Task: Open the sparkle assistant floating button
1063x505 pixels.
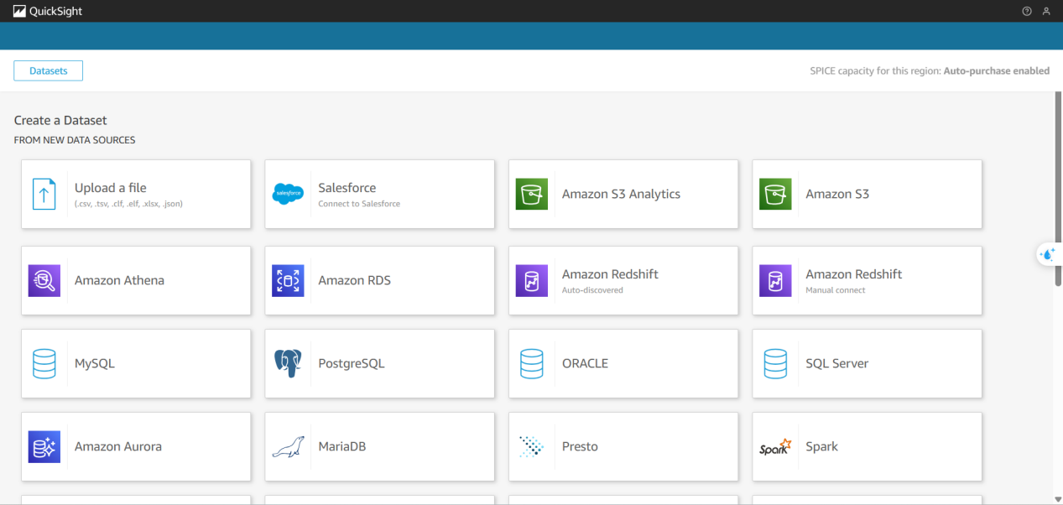Action: pyautogui.click(x=1047, y=253)
